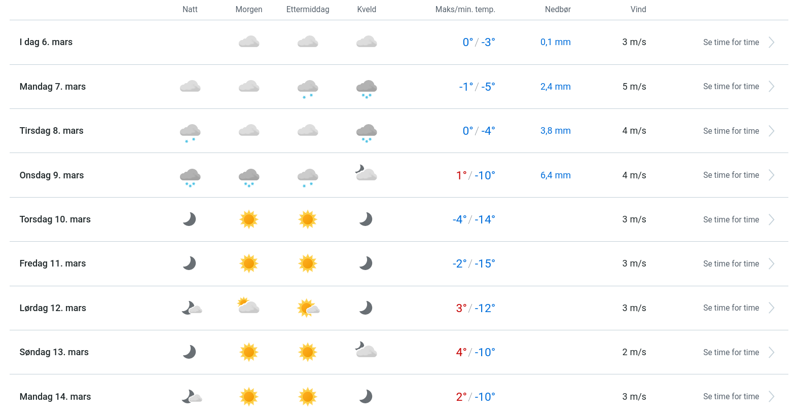Click Thursday 10 March morning sun icon
This screenshot has width=798, height=418.
(249, 219)
